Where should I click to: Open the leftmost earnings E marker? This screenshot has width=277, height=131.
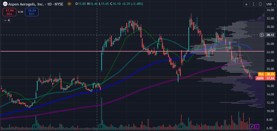click(35, 126)
